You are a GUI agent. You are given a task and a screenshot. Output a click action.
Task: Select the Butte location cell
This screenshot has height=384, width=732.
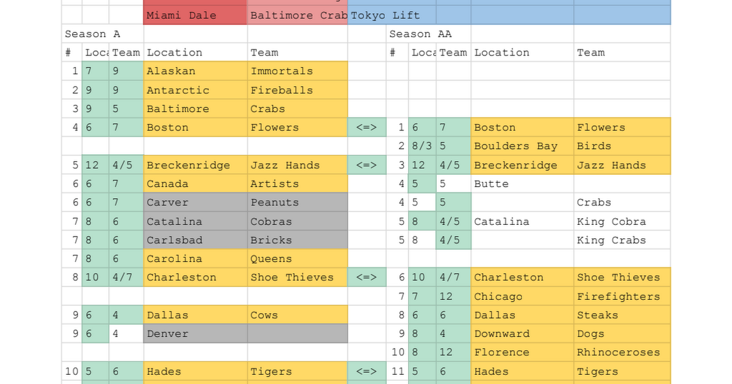[x=522, y=183]
